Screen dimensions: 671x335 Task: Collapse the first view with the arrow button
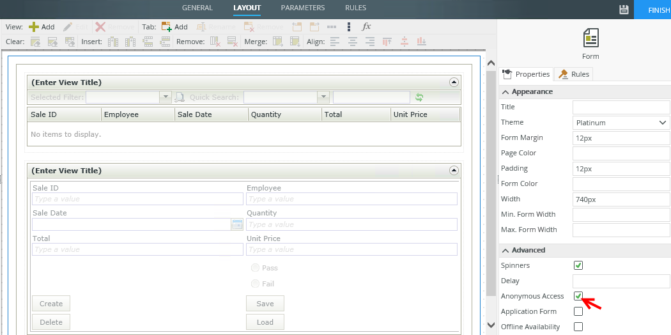[x=454, y=82]
